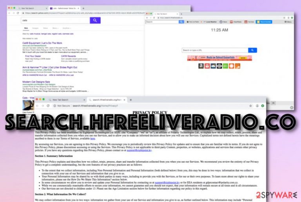The height and width of the screenshot is (202, 301).
Task: Open the red Gmail shortcut icon
Action: [207, 66]
